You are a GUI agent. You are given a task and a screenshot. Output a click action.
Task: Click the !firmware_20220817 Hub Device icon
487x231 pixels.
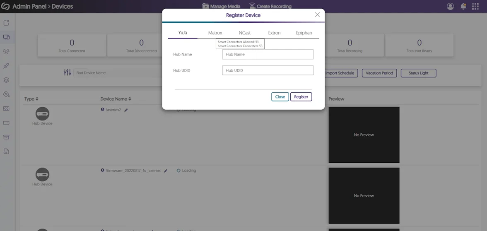[x=42, y=175]
